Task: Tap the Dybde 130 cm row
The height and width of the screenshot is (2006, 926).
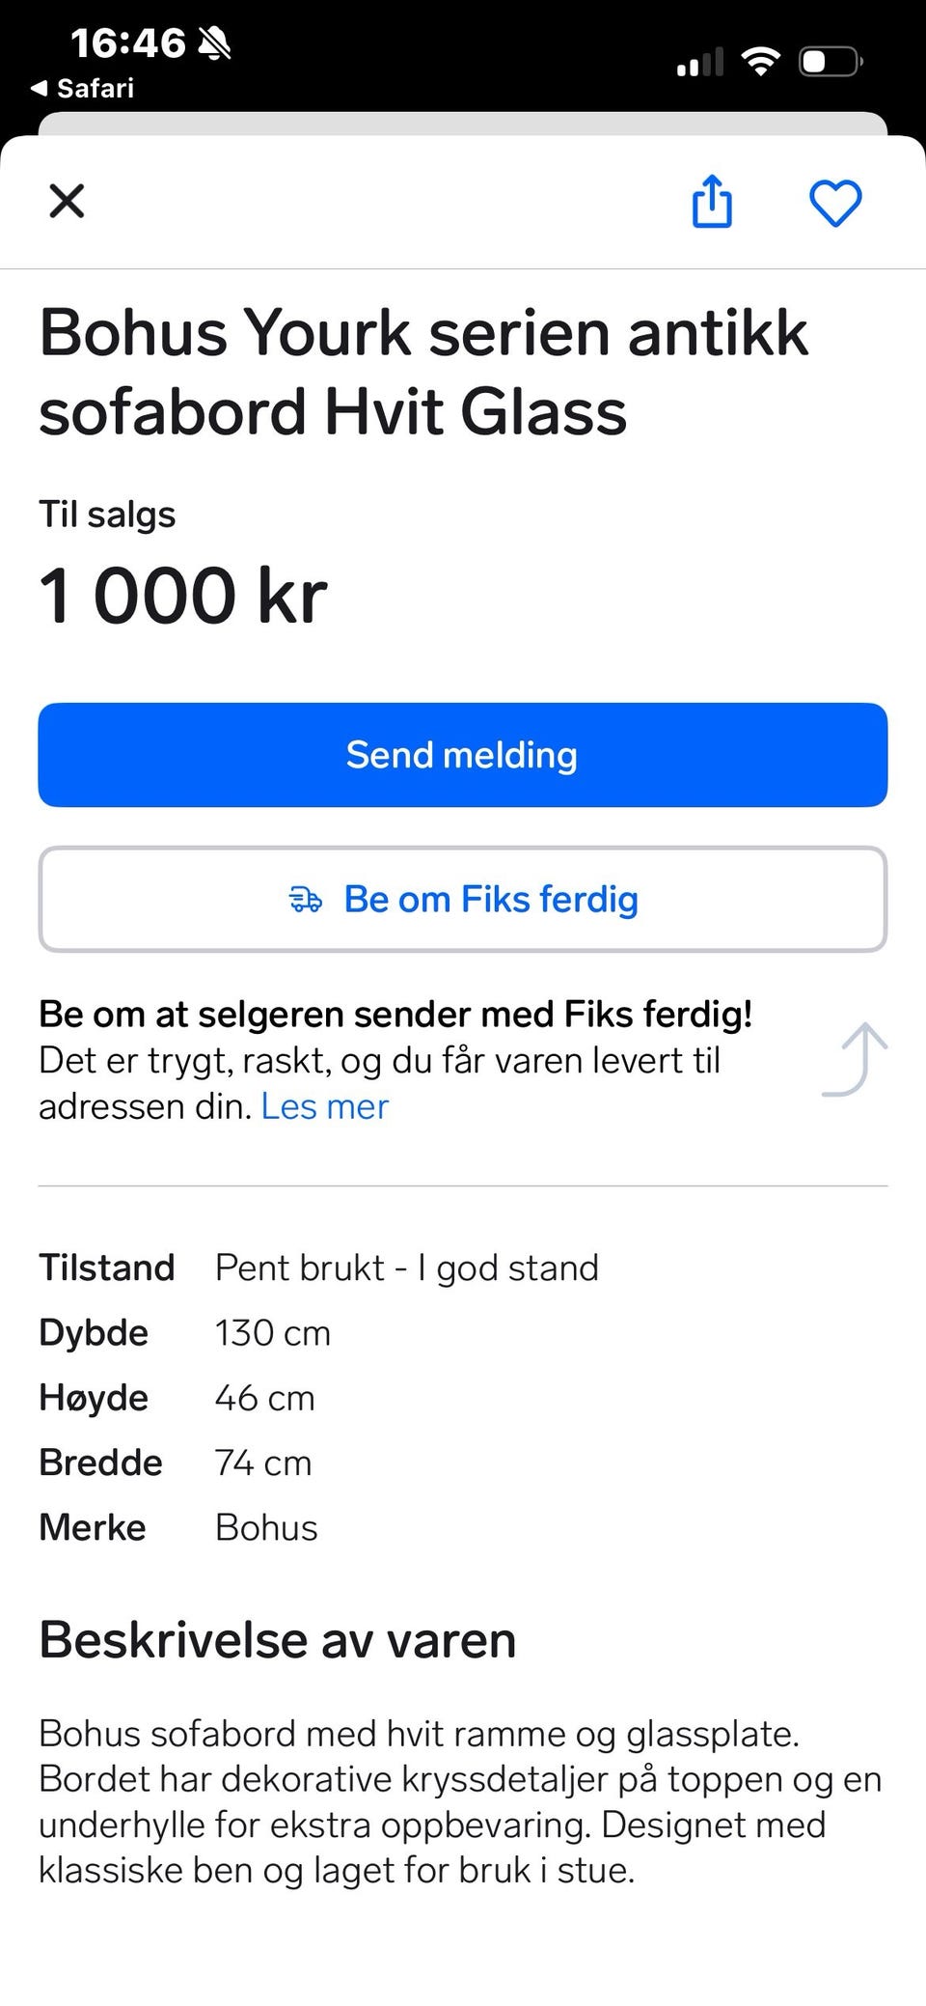Action: click(185, 1332)
